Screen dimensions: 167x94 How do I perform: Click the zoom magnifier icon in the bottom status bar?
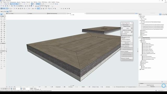pyautogui.click(x=15, y=87)
